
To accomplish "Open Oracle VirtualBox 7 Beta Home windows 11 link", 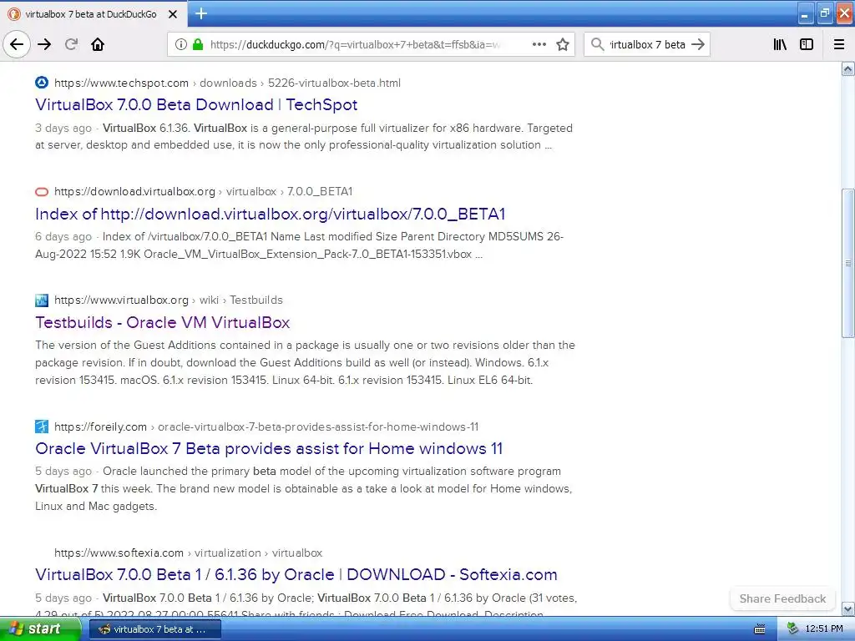I will point(269,448).
